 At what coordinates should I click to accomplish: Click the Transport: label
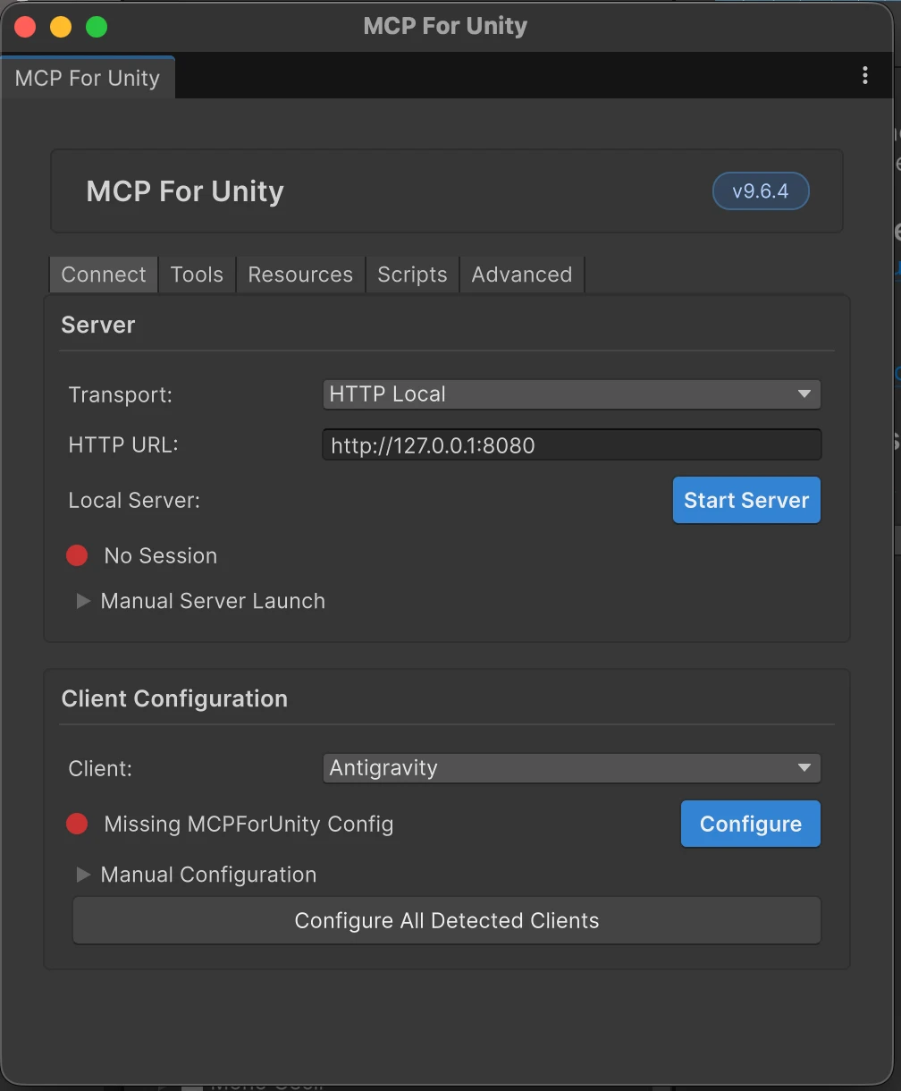[121, 394]
